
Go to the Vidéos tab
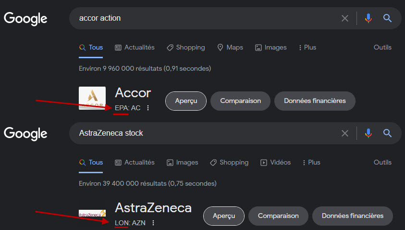click(x=275, y=163)
